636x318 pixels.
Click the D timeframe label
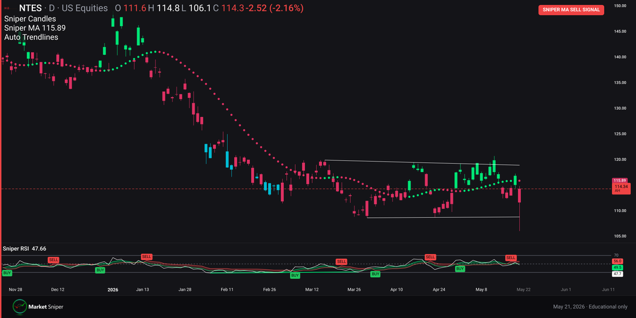[x=52, y=8]
